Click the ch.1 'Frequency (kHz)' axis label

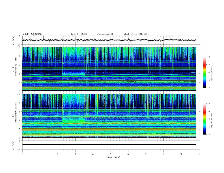(x=16, y=66)
